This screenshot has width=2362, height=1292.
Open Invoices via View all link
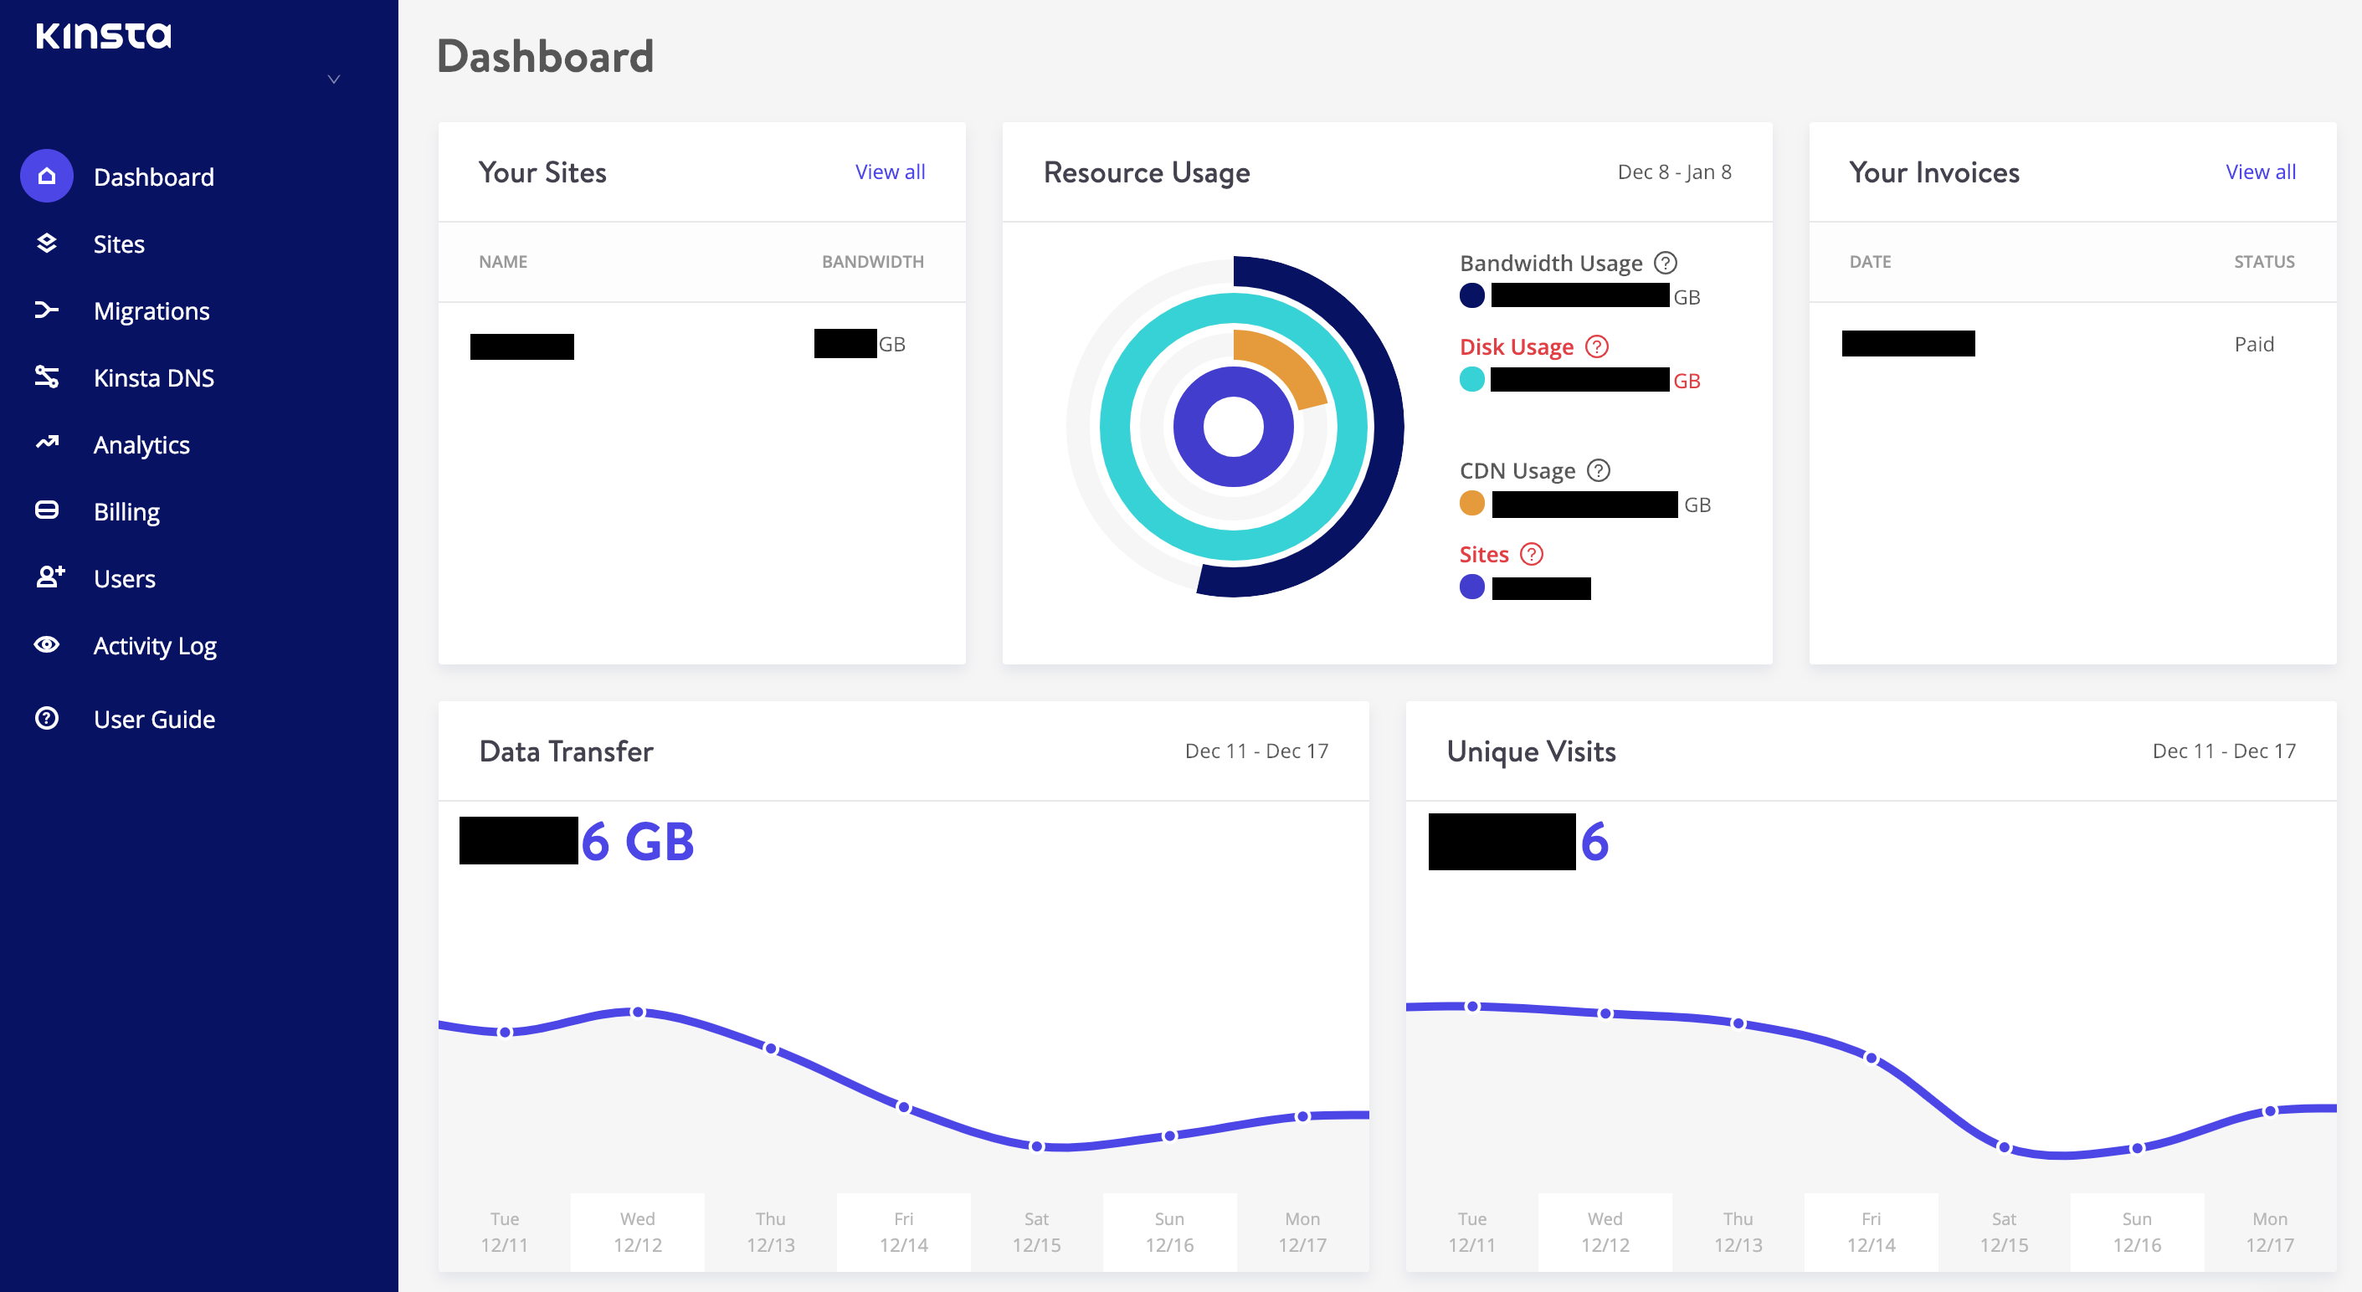tap(2258, 170)
